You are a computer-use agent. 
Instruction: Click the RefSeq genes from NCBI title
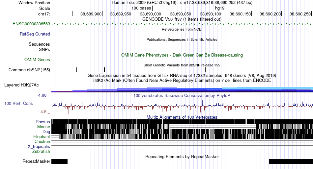[x=182, y=29]
